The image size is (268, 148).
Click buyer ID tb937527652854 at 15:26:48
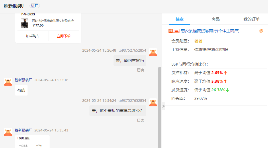[x=132, y=50]
